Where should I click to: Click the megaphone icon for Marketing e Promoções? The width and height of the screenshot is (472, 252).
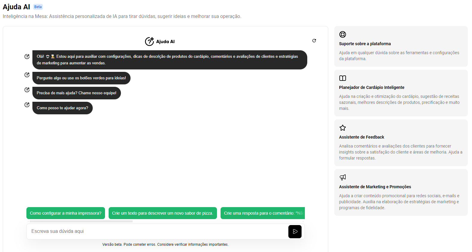coord(343,177)
